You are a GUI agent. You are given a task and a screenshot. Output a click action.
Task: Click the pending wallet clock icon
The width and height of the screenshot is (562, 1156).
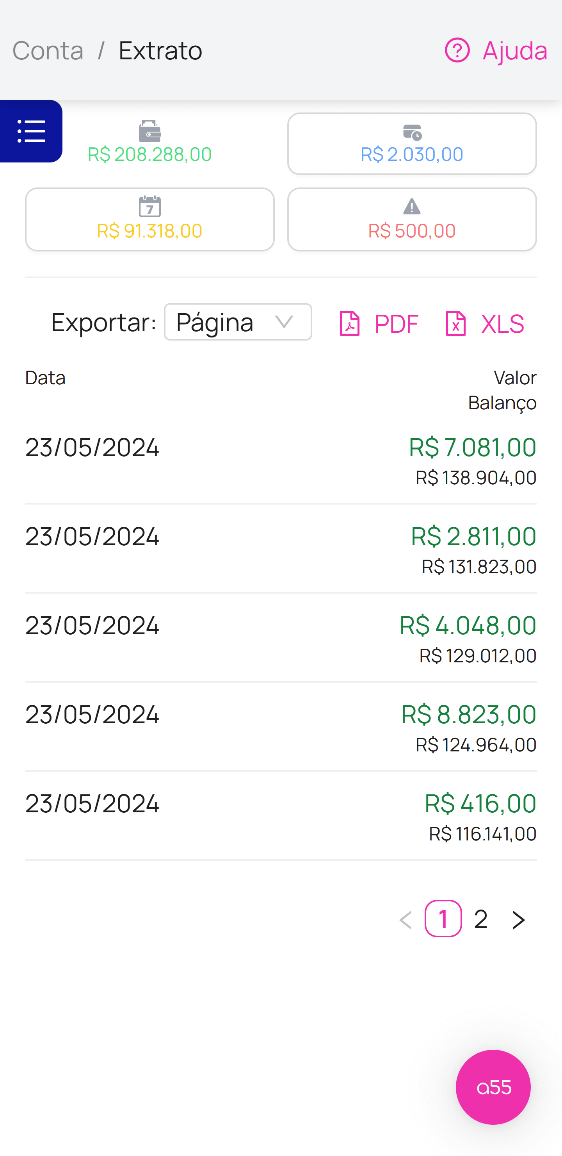[x=412, y=132]
